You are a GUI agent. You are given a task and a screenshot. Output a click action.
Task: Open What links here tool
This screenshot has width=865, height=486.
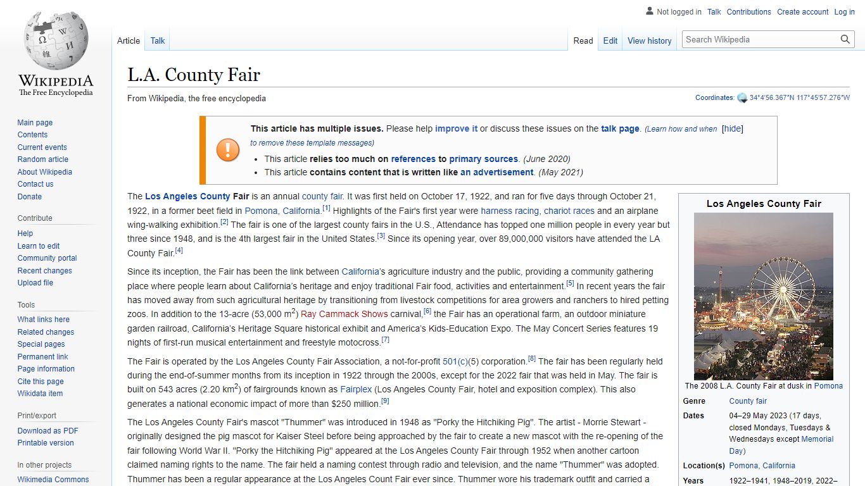click(x=43, y=320)
